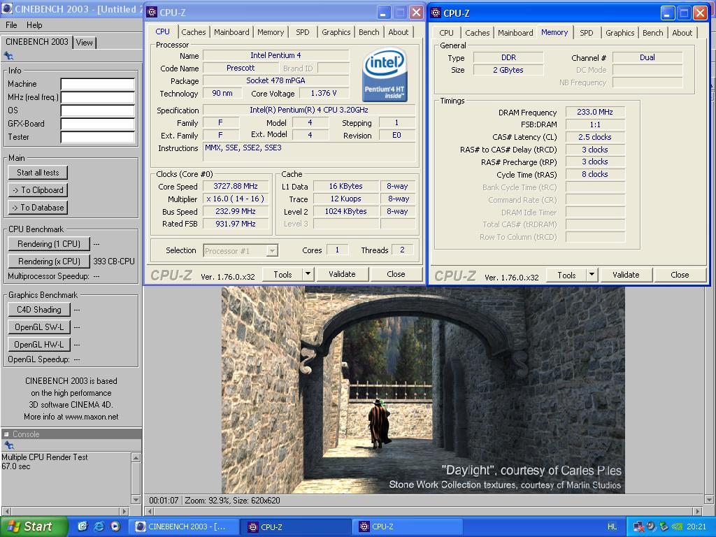Image resolution: width=716 pixels, height=537 pixels.
Task: Click the Console panel pin icon
Action: click(x=8, y=445)
